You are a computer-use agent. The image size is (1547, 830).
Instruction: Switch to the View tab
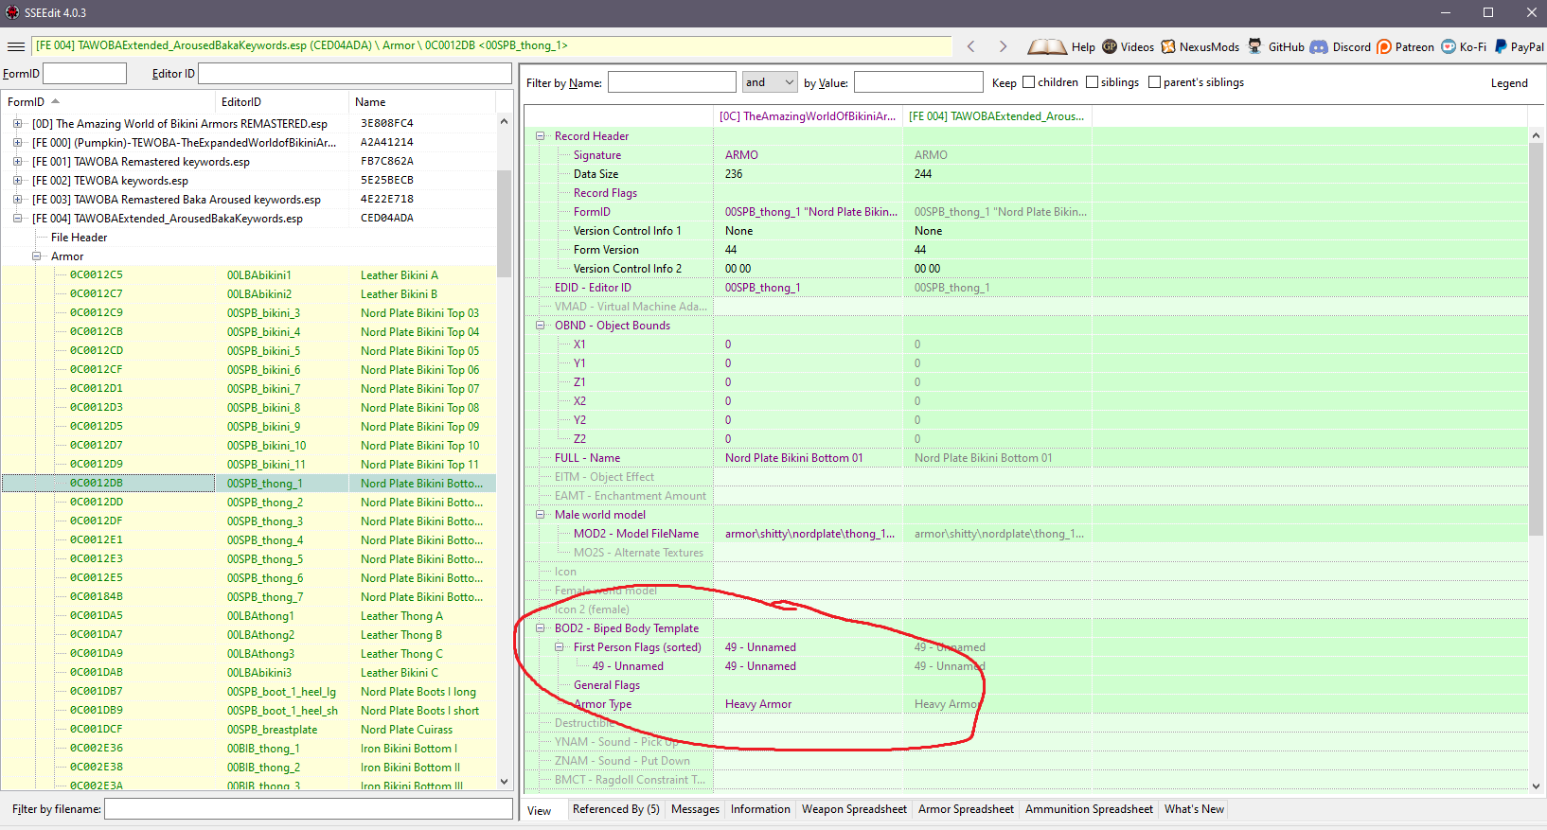(540, 810)
